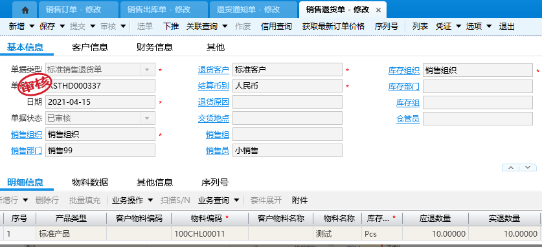Viewport: 542px width, 247px height.
Task: Click 保存 toolbar button
Action: [x=47, y=27]
